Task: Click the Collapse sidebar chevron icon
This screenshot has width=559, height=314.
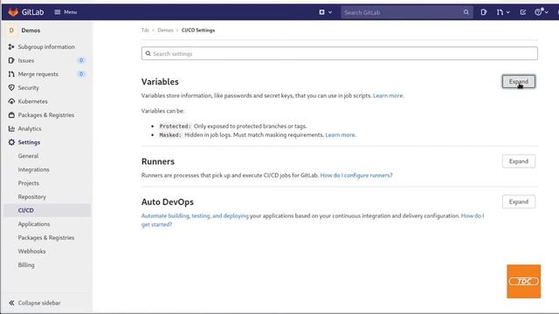Action: pyautogui.click(x=11, y=303)
